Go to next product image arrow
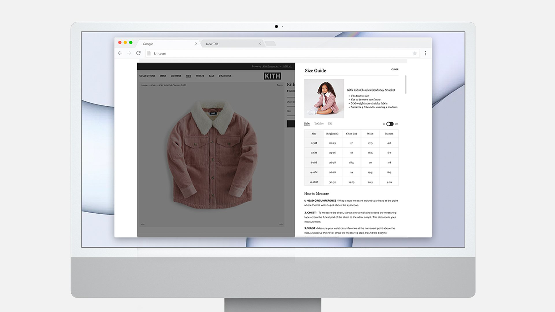 click(281, 224)
